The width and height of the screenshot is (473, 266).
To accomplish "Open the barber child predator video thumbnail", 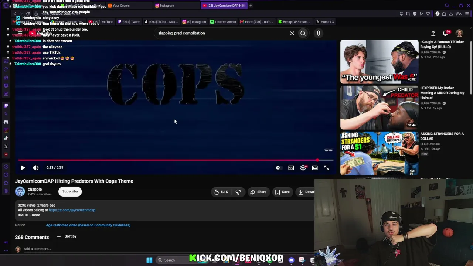I will pos(380,108).
